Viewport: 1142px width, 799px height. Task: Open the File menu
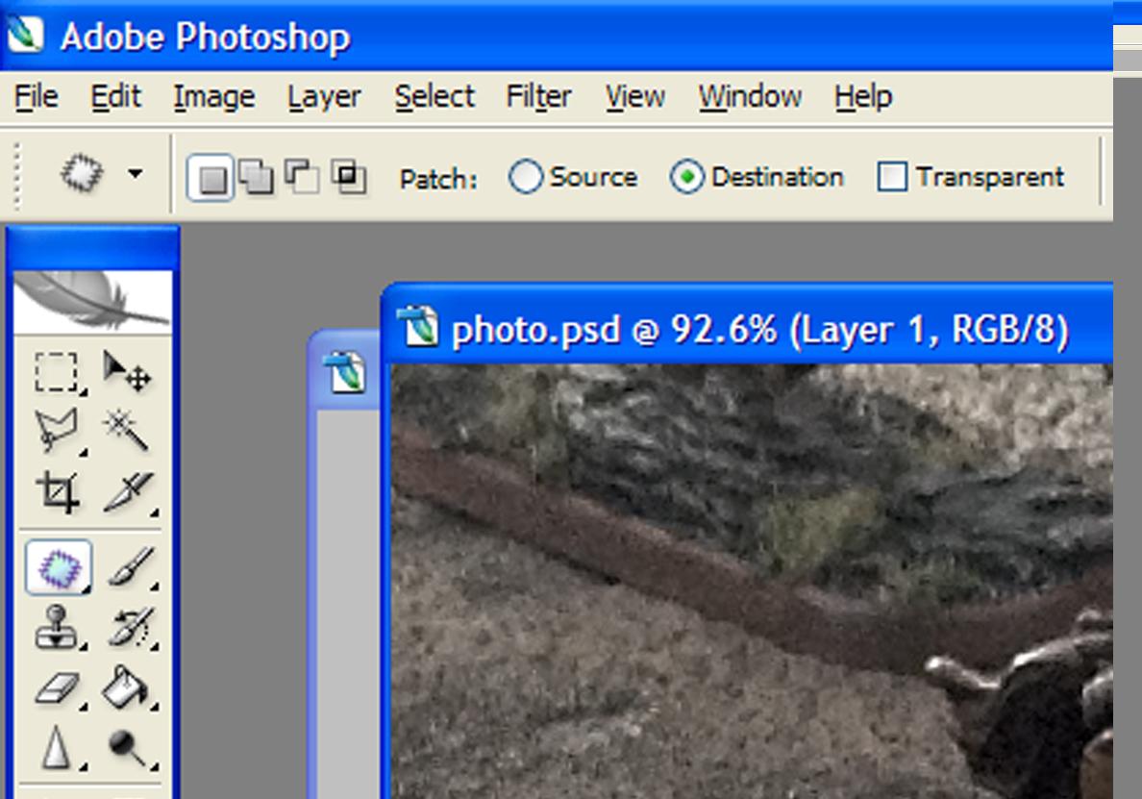[x=36, y=97]
